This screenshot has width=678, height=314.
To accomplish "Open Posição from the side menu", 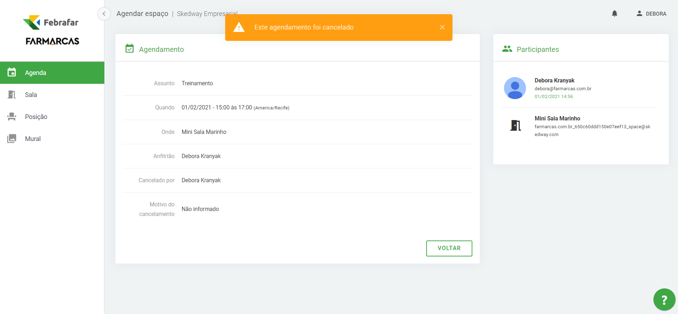I will point(36,117).
